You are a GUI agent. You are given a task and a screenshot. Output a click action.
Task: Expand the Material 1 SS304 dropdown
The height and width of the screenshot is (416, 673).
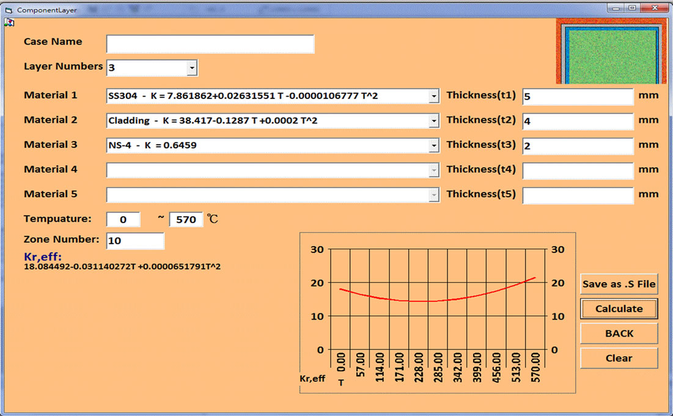(x=433, y=97)
